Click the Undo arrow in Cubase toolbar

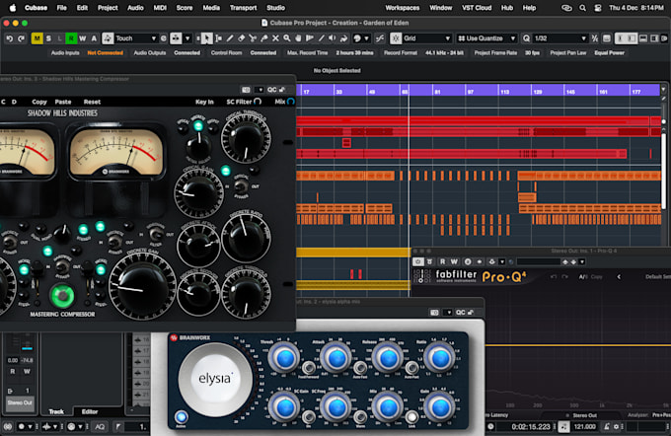[x=10, y=38]
